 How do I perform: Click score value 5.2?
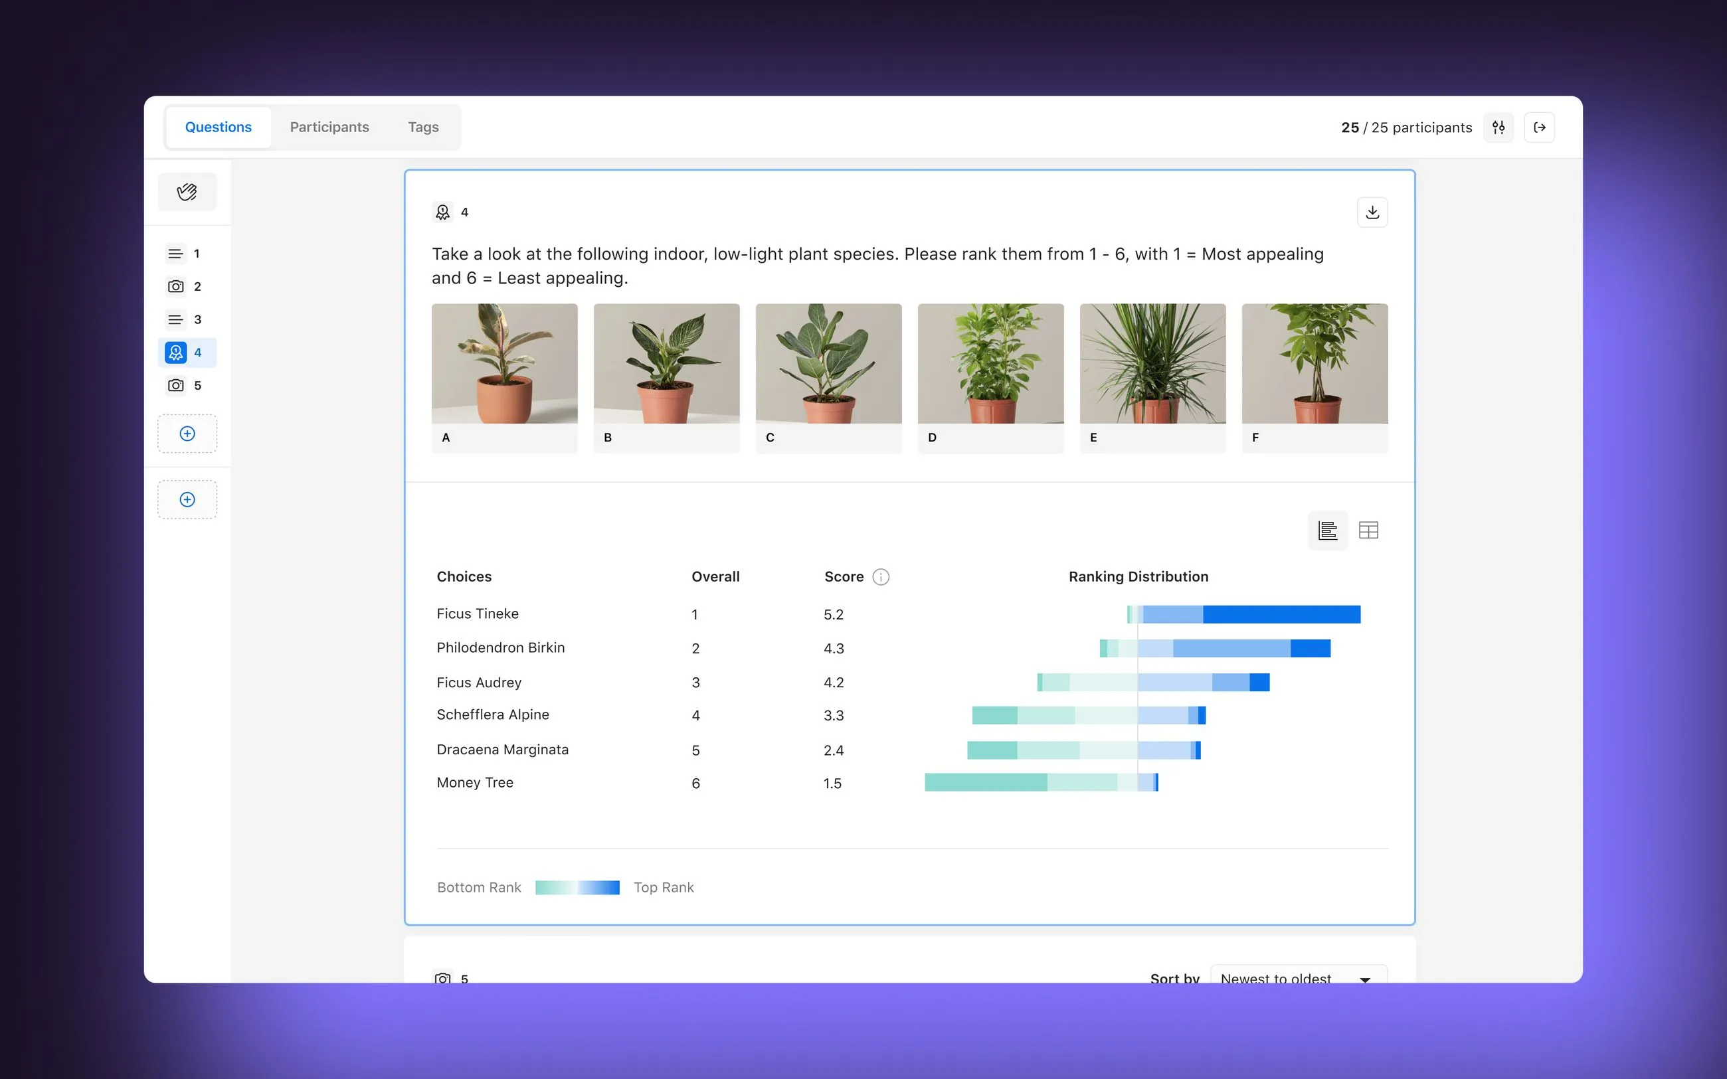point(834,614)
